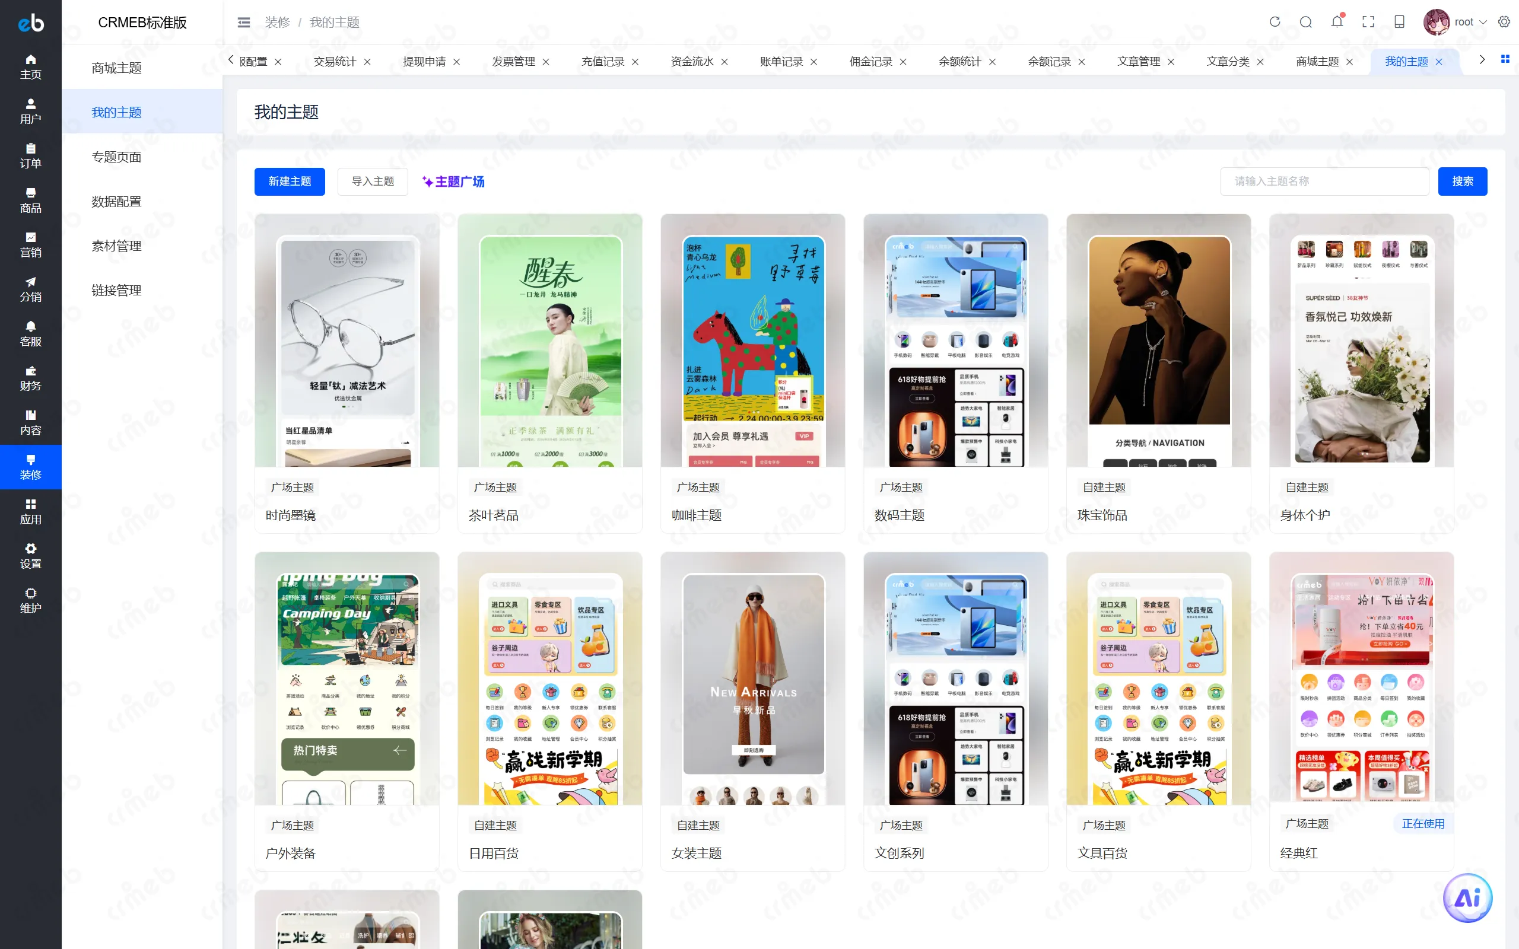Viewport: 1519px width, 949px height.
Task: Click the 正在使用 status label
Action: 1423,823
